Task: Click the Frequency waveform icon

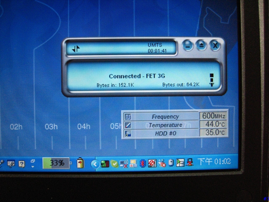Action: 128,117
